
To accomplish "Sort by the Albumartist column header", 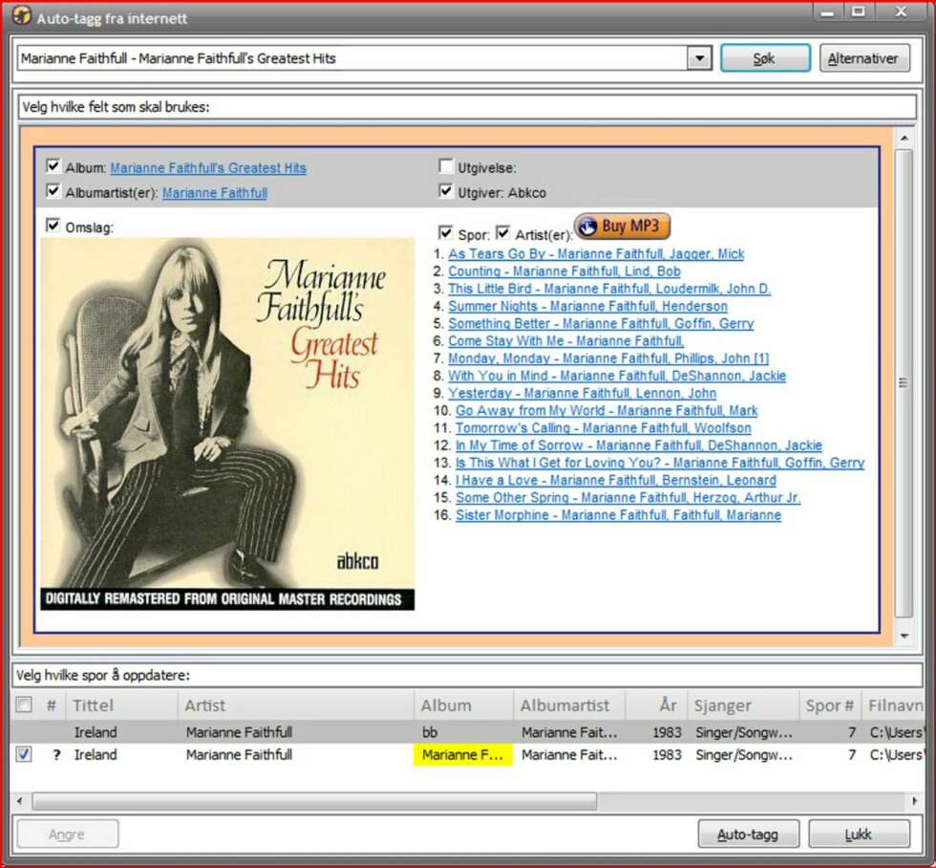I will coord(569,705).
